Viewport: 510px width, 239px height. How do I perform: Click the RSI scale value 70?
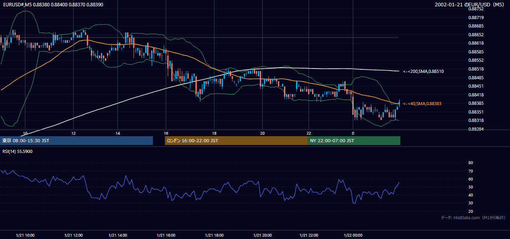470,171
